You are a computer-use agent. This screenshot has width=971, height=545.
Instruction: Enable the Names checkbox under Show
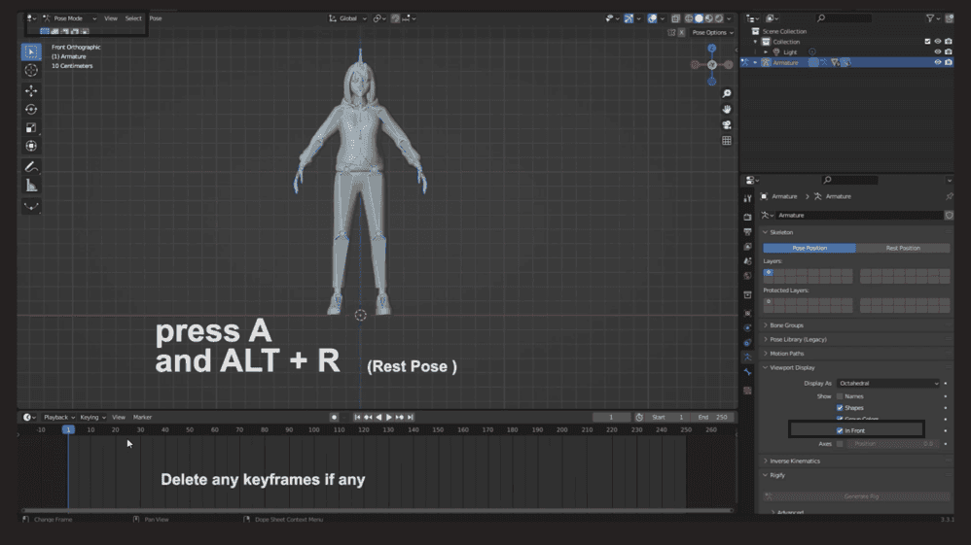tap(840, 396)
